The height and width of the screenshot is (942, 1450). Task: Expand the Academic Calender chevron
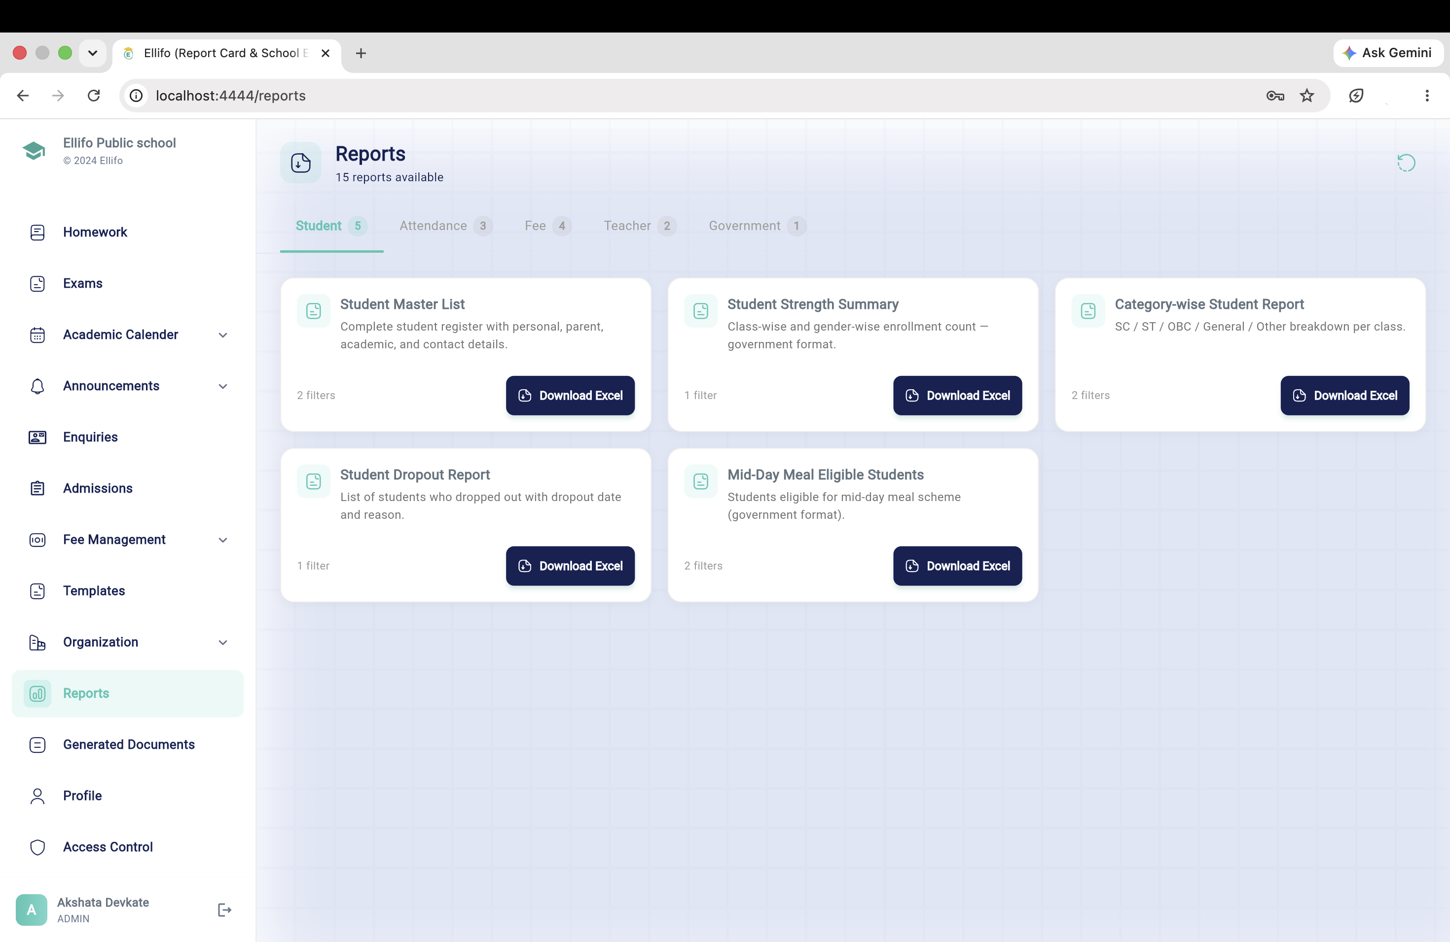(x=223, y=335)
